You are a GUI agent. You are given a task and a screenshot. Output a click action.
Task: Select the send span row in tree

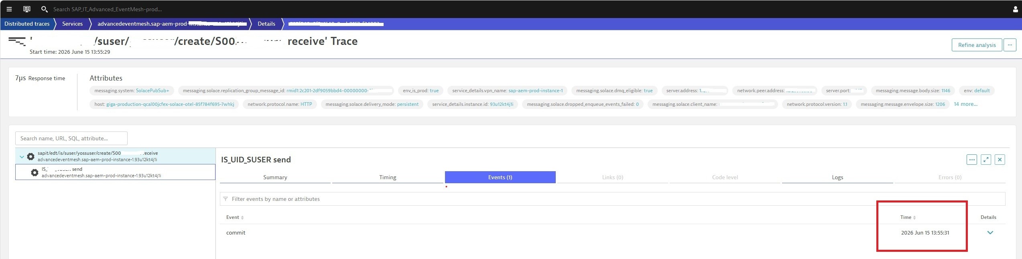(x=115, y=172)
